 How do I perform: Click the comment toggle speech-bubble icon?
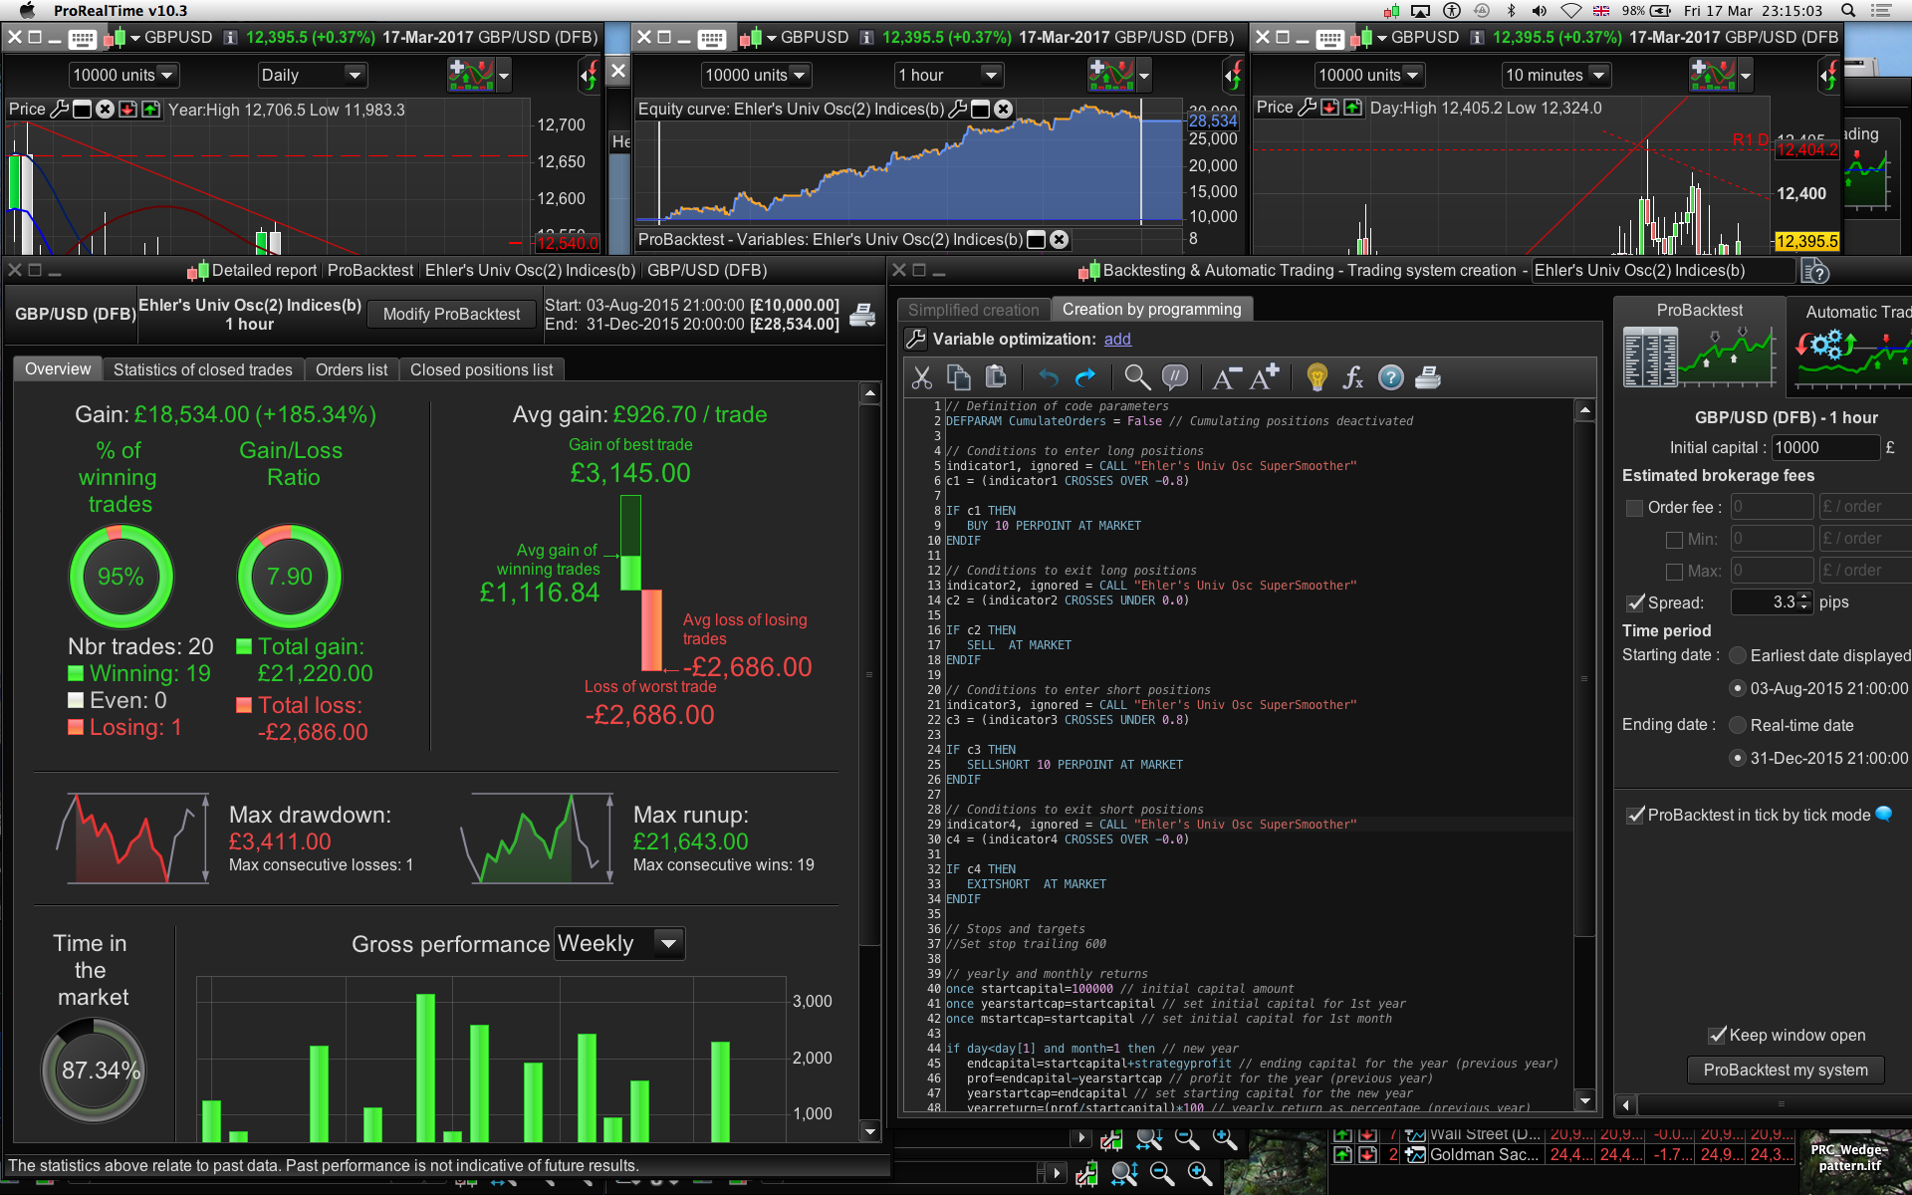point(1175,377)
